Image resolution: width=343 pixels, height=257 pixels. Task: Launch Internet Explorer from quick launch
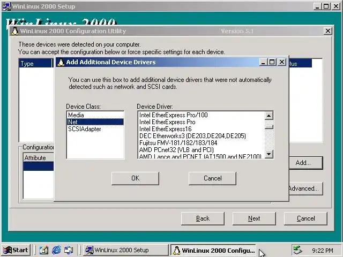pos(56,250)
